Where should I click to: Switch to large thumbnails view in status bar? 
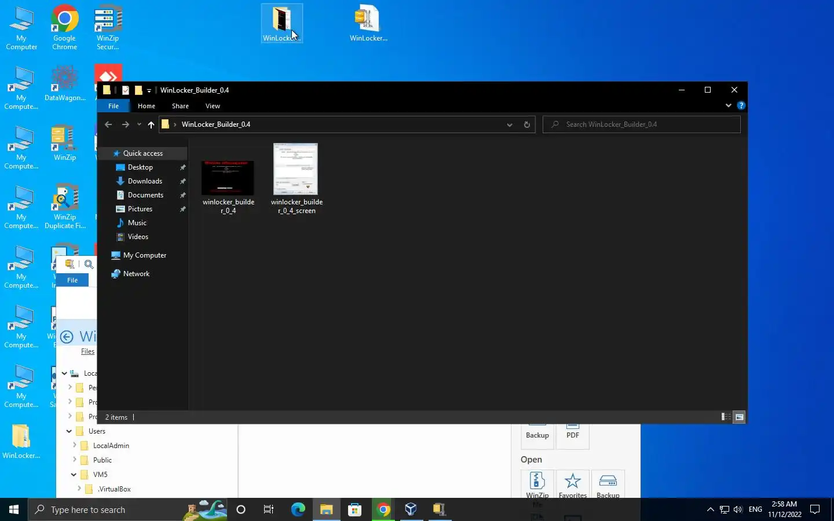[x=739, y=417]
